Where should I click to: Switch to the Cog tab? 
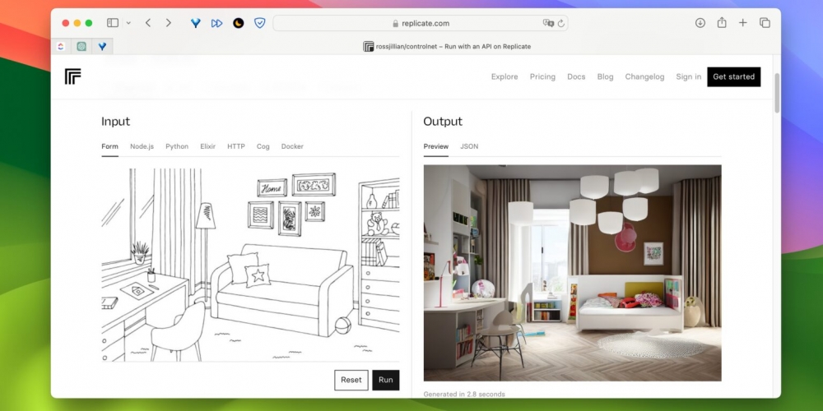click(x=263, y=146)
